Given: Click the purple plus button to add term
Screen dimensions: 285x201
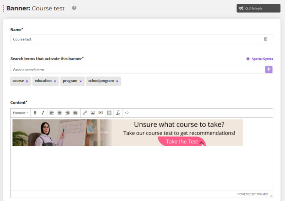Looking at the screenshot, I should point(269,69).
